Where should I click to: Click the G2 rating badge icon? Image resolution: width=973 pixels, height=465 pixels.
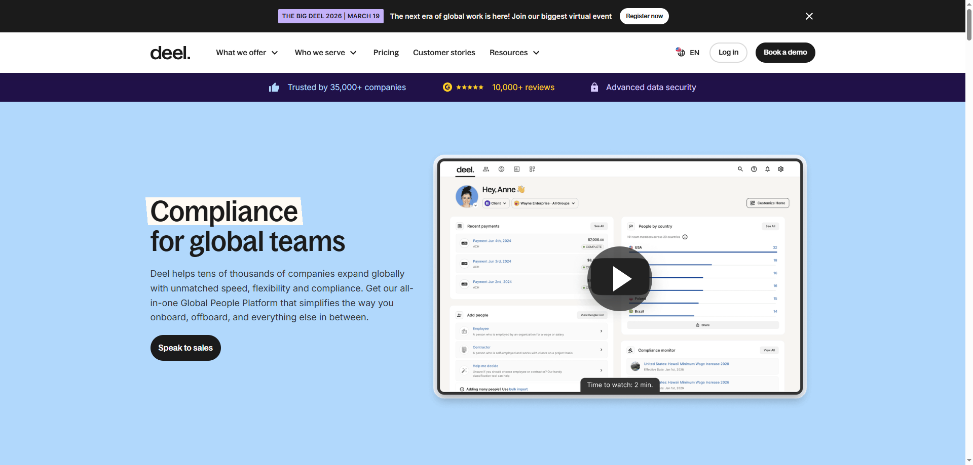tap(447, 88)
